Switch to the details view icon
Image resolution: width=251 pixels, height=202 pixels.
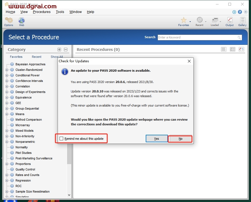232,49
